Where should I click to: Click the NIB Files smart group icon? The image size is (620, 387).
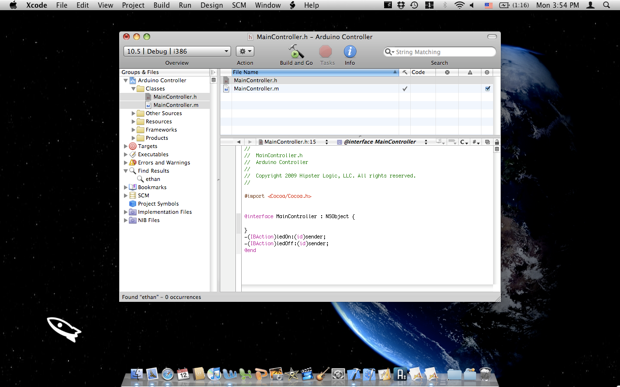coord(133,220)
